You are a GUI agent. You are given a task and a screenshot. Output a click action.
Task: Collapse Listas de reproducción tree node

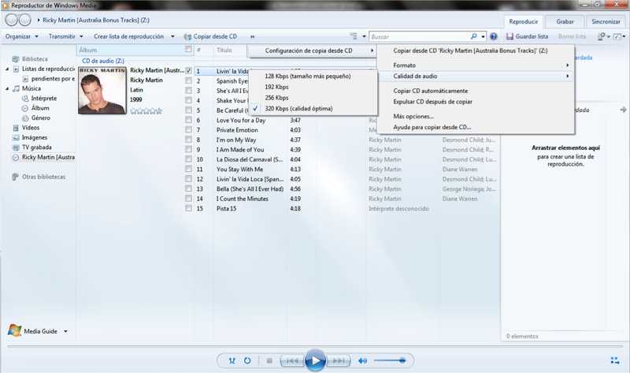pos(7,69)
